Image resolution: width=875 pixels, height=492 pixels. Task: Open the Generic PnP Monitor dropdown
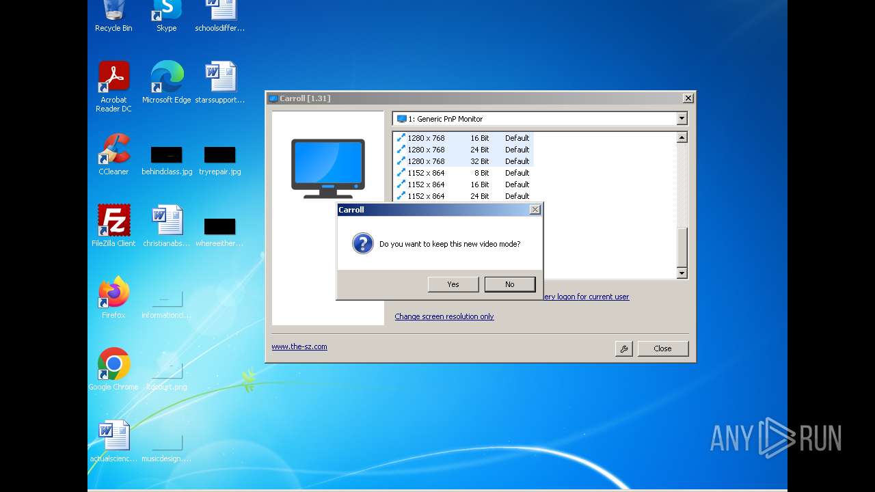(x=682, y=119)
